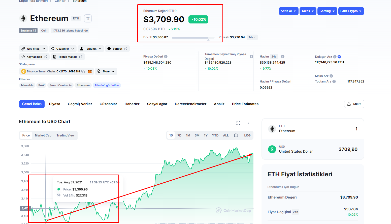Open the Price Estimates tab

point(245,104)
